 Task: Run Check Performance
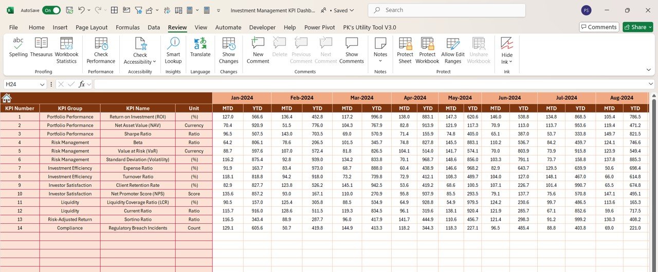[101, 51]
